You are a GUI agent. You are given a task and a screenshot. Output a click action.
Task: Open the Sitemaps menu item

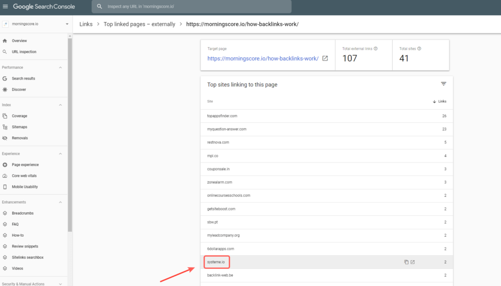point(20,127)
